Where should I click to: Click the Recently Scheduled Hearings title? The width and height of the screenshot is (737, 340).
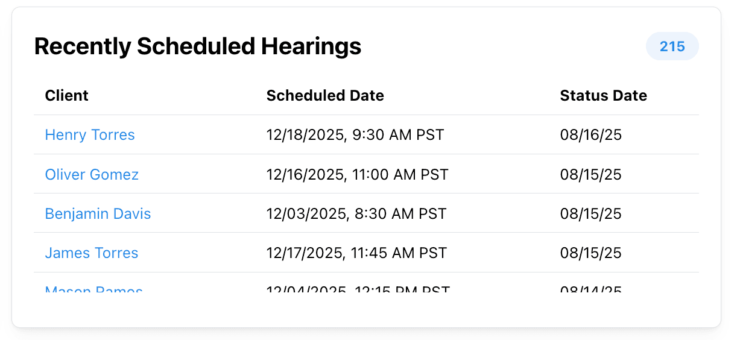tap(198, 46)
